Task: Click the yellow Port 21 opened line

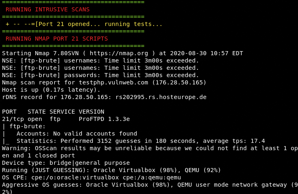Action: coord(84,24)
